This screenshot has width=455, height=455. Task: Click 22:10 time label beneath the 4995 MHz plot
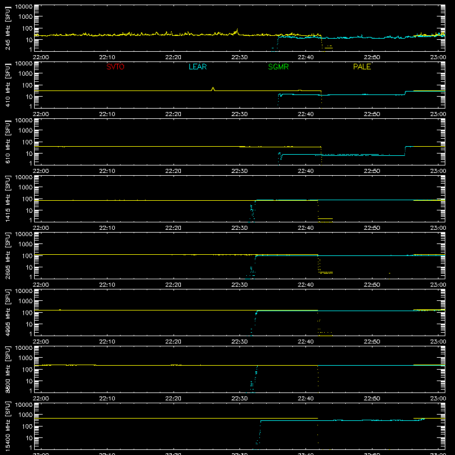pyautogui.click(x=107, y=342)
